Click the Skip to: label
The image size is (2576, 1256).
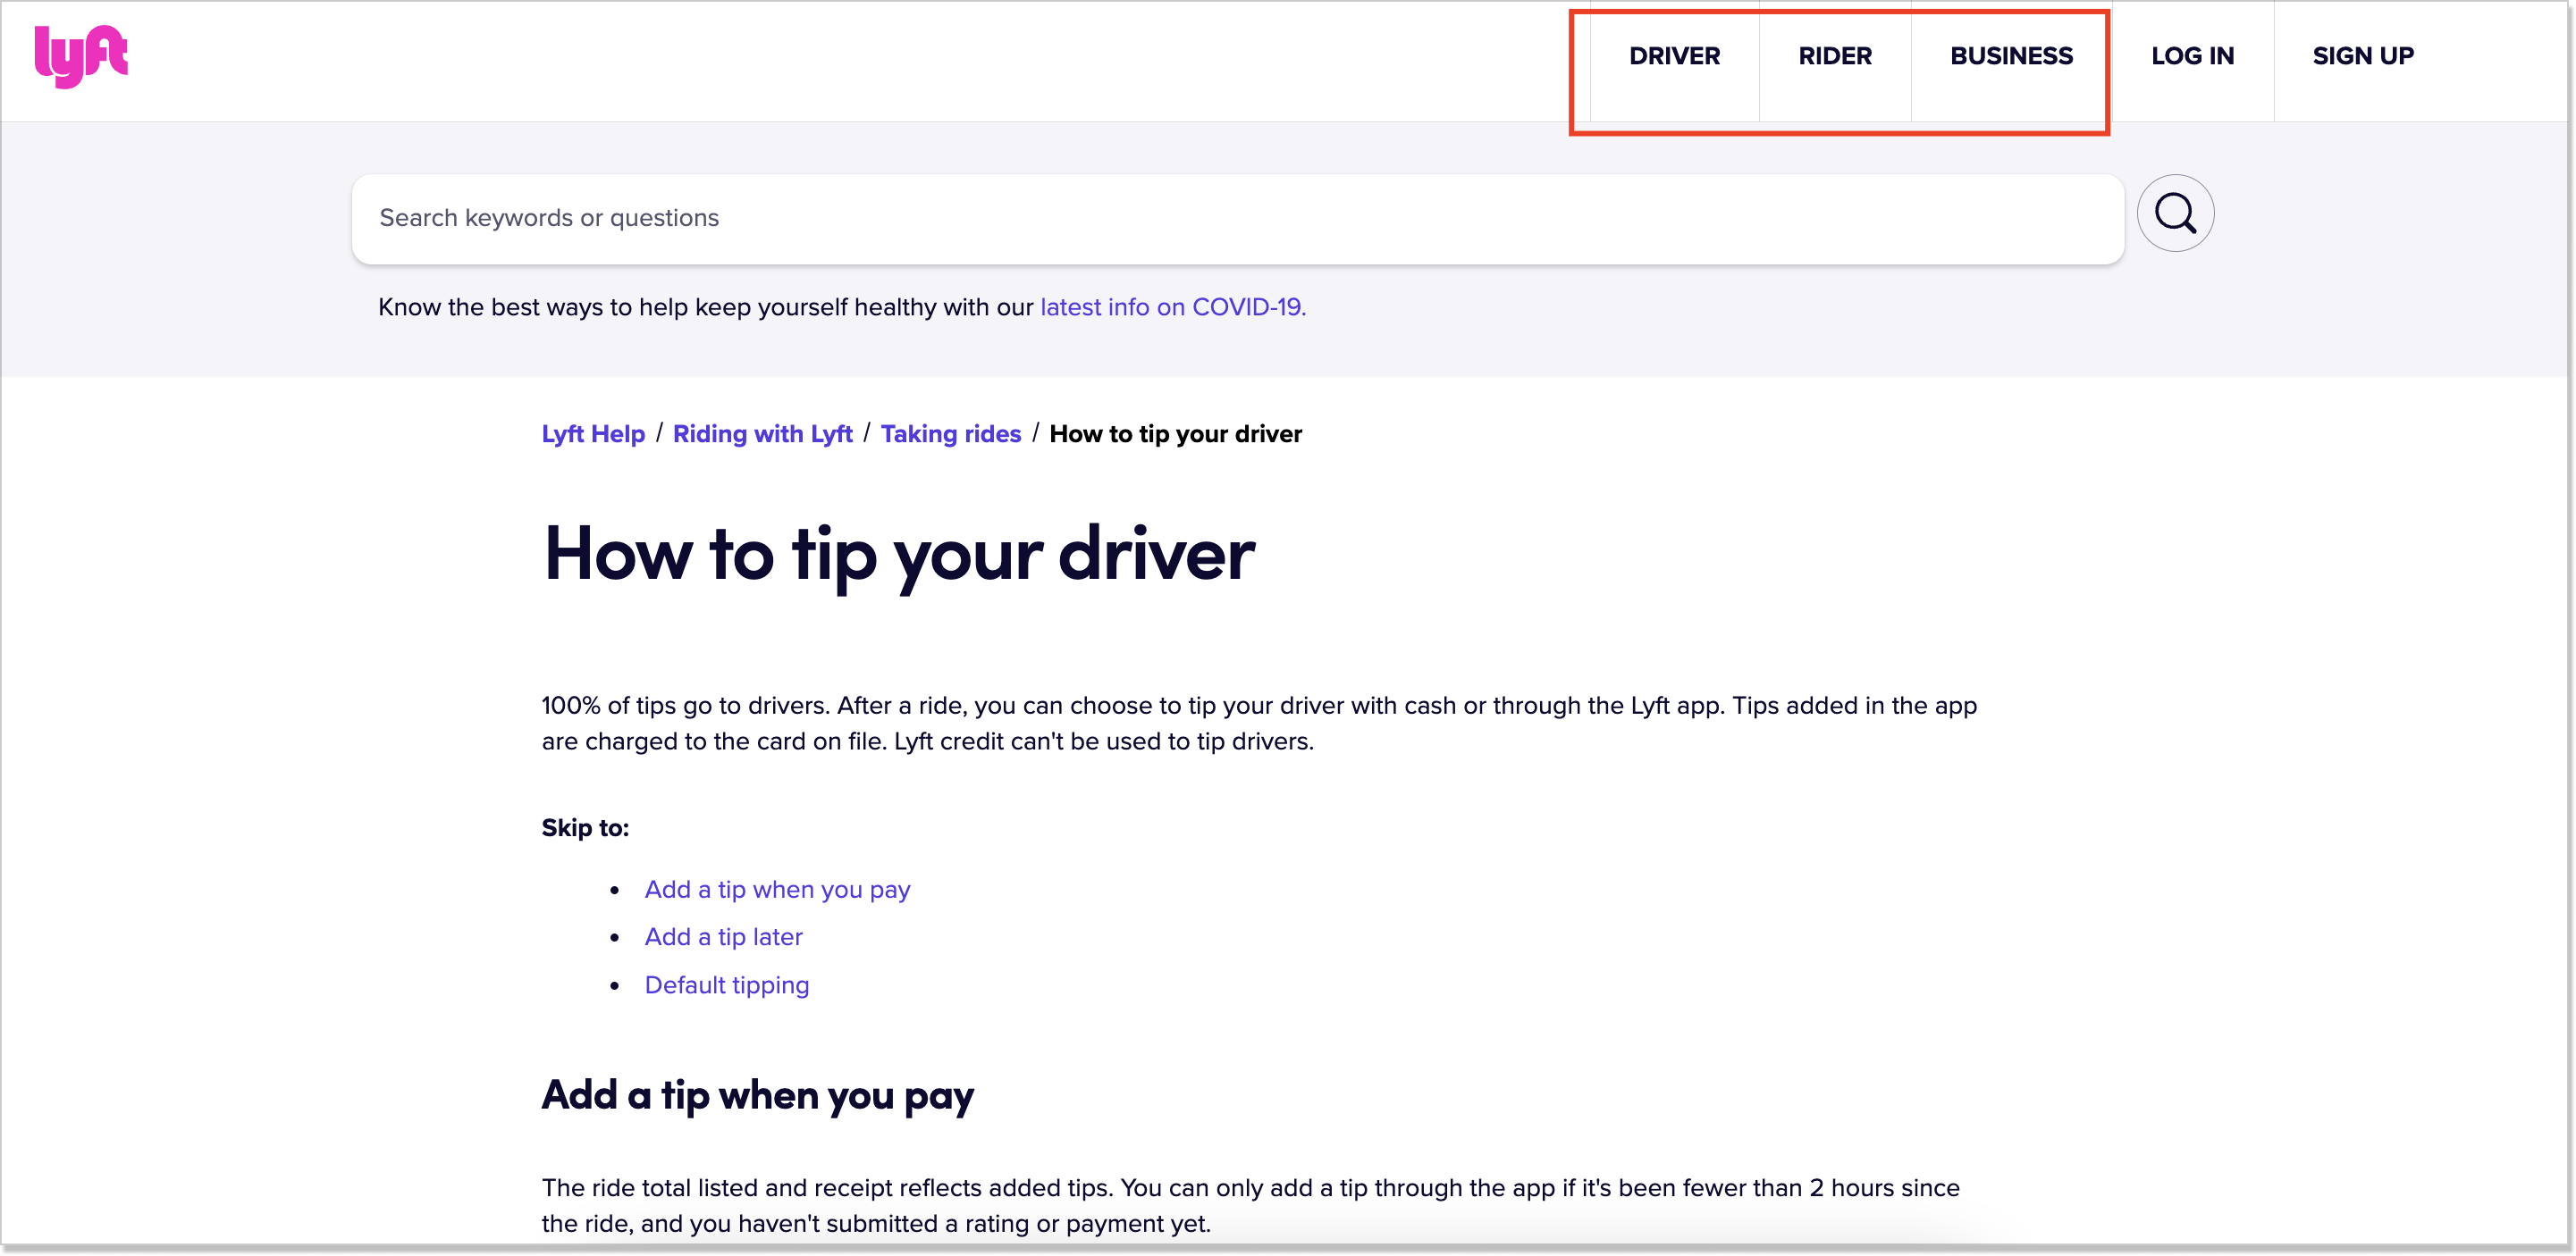(585, 828)
